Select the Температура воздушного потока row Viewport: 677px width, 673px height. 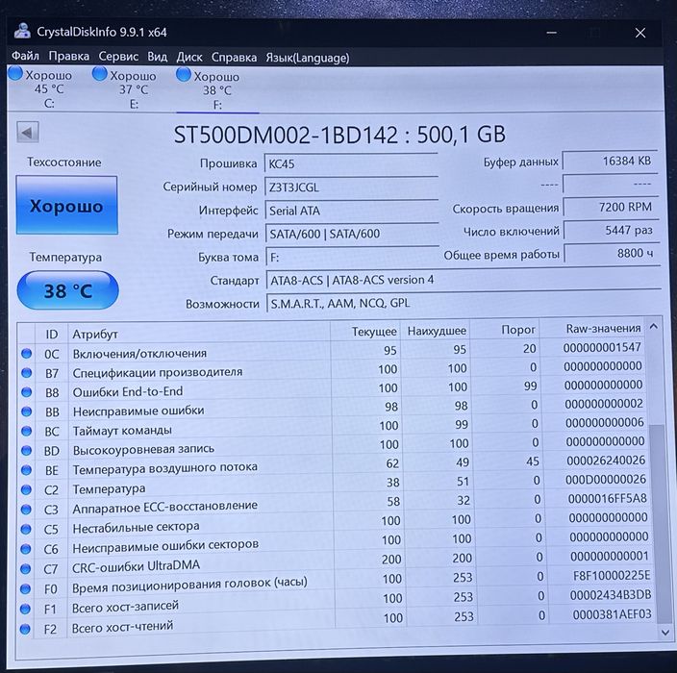pyautogui.click(x=333, y=465)
